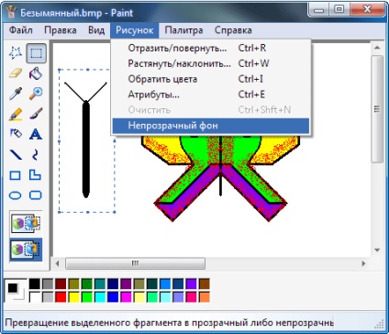Select the Eraser tool

16,73
